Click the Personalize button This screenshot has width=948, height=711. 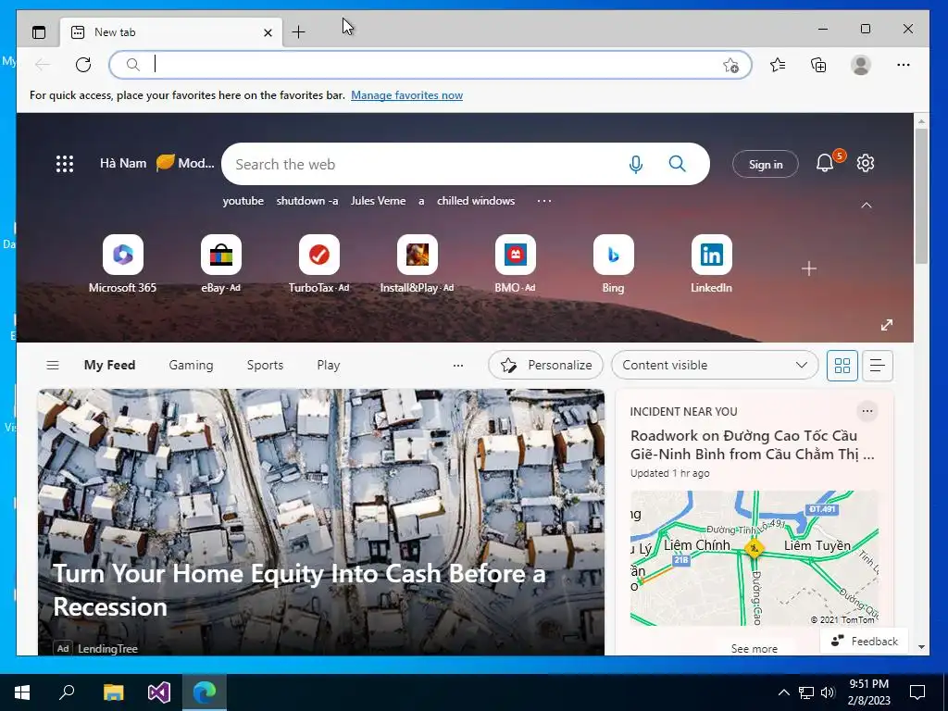pos(545,365)
